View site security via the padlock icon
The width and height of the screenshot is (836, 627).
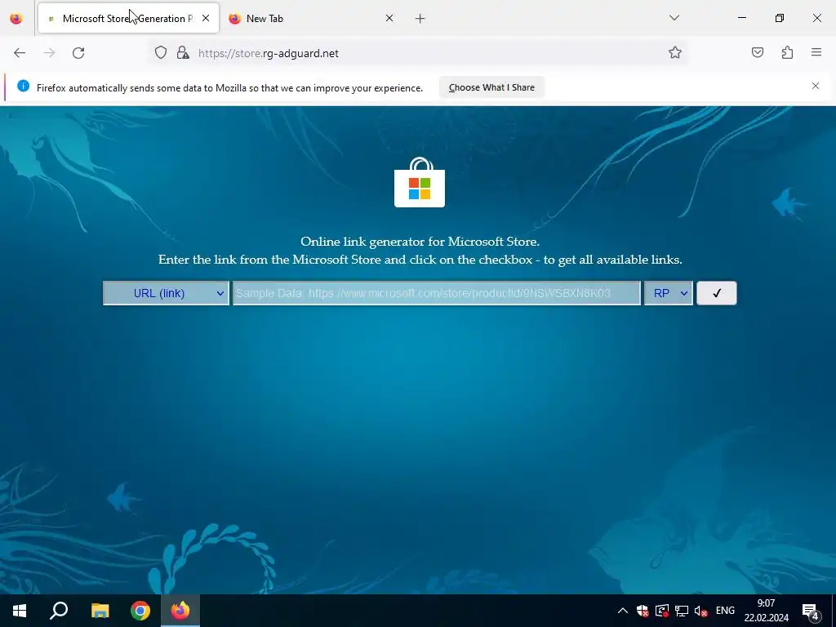pyautogui.click(x=183, y=53)
